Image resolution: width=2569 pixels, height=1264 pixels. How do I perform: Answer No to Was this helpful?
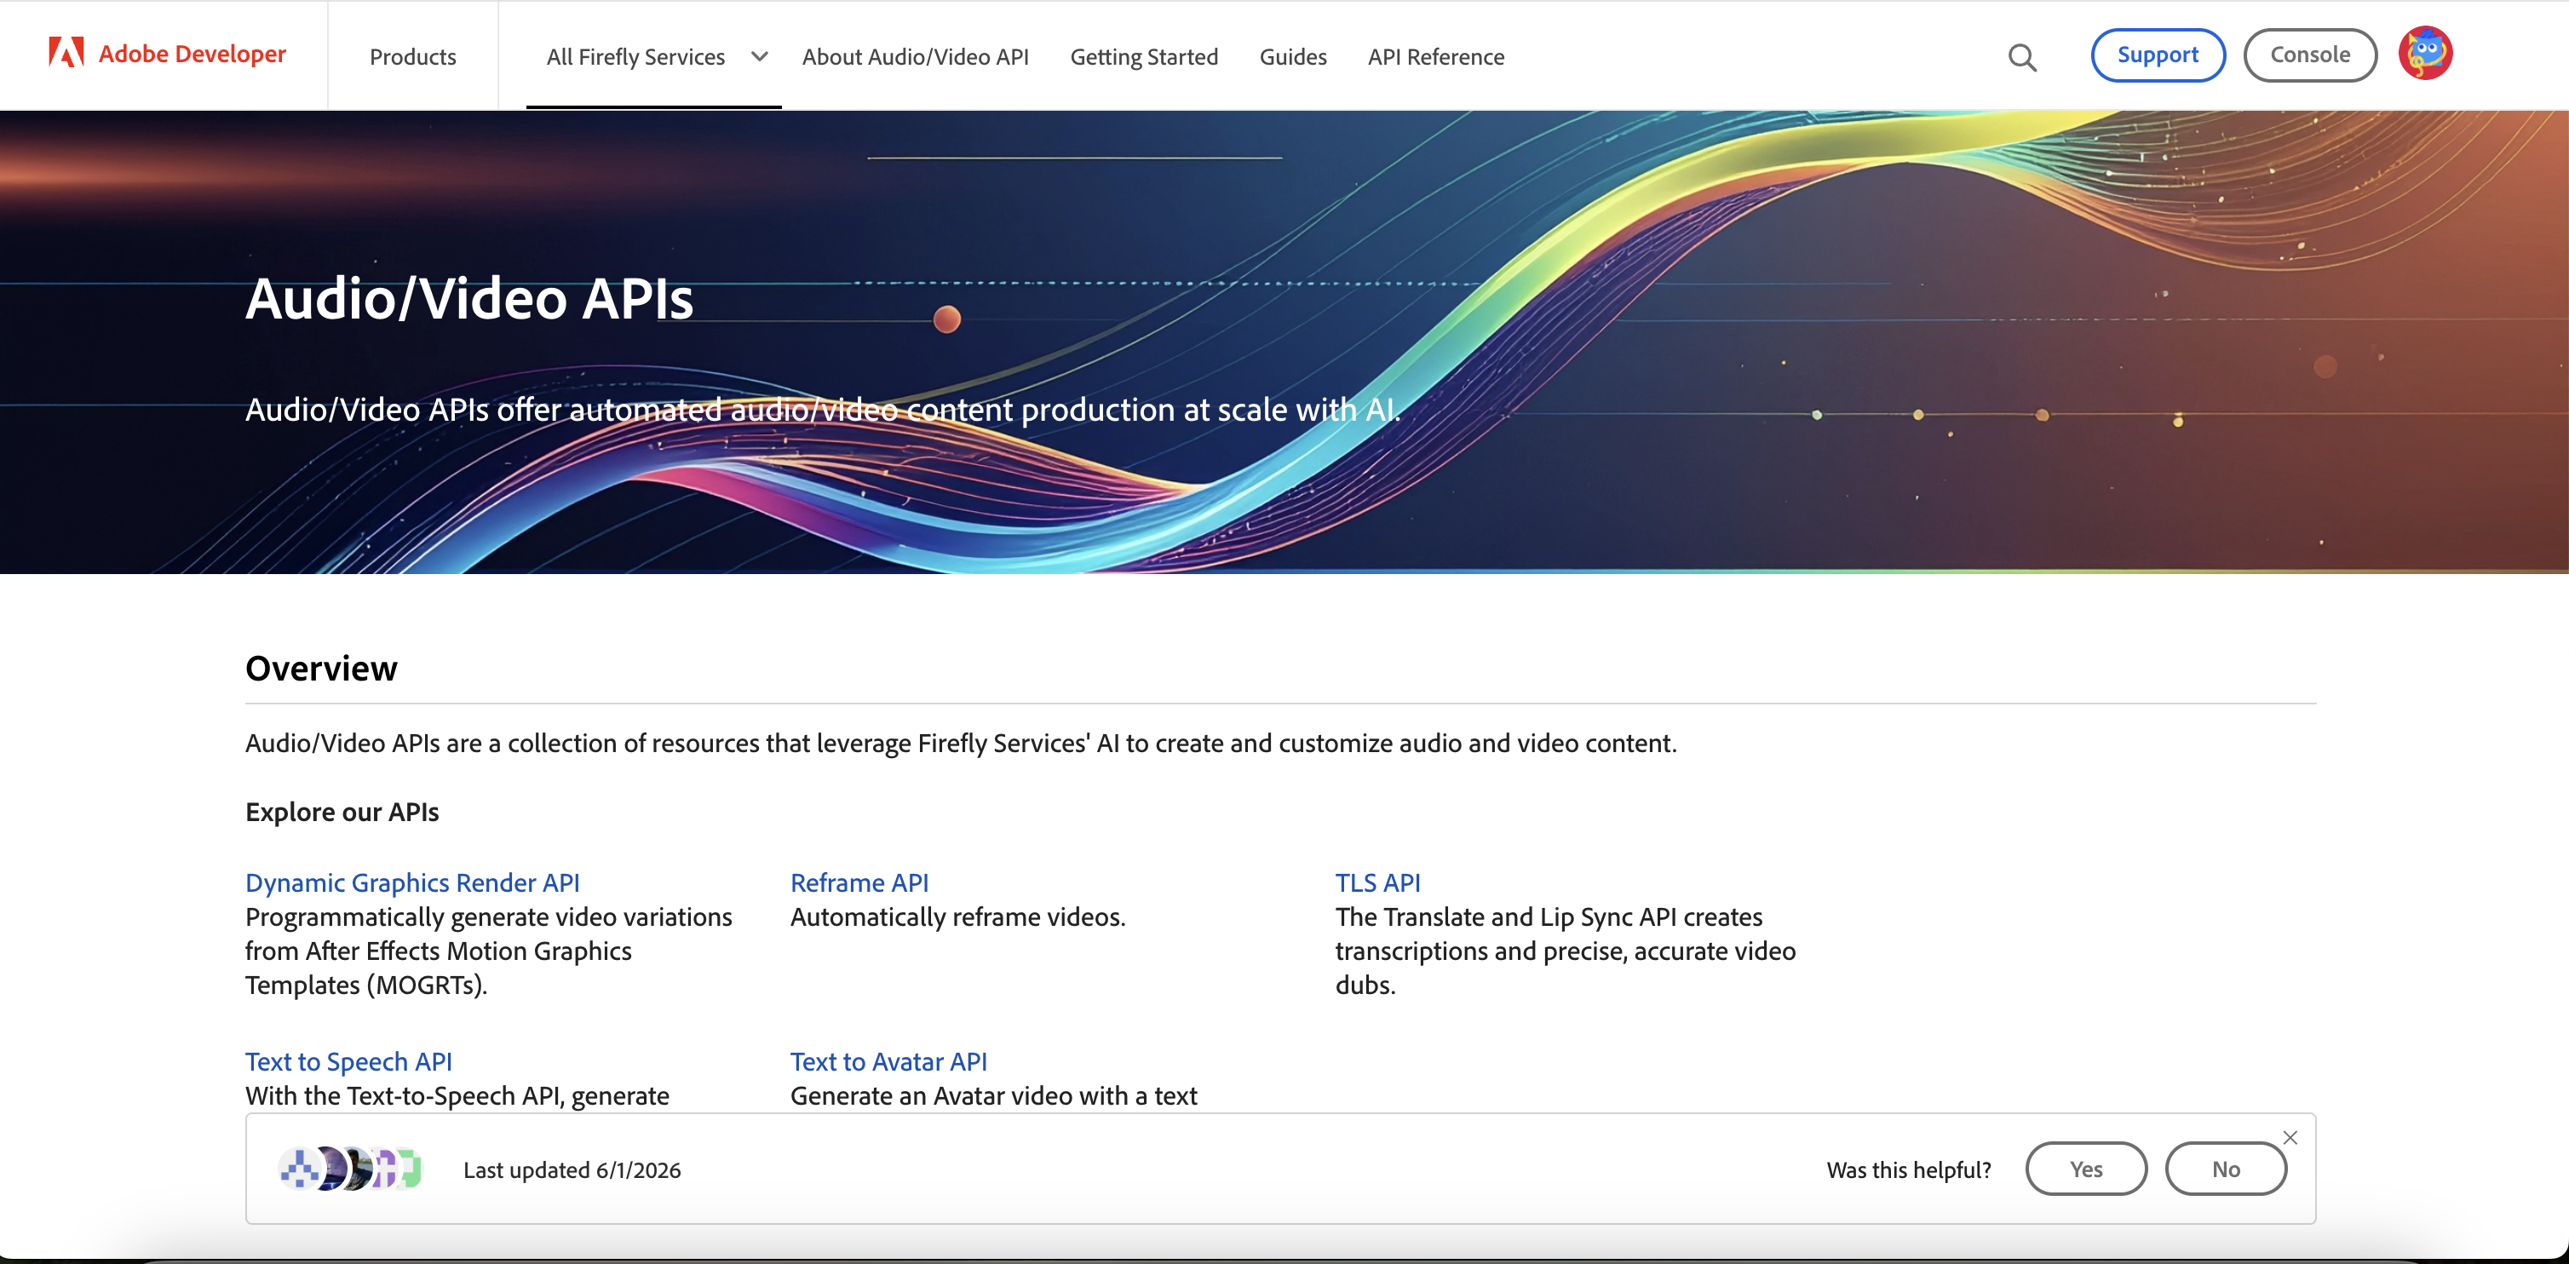[2225, 1169]
